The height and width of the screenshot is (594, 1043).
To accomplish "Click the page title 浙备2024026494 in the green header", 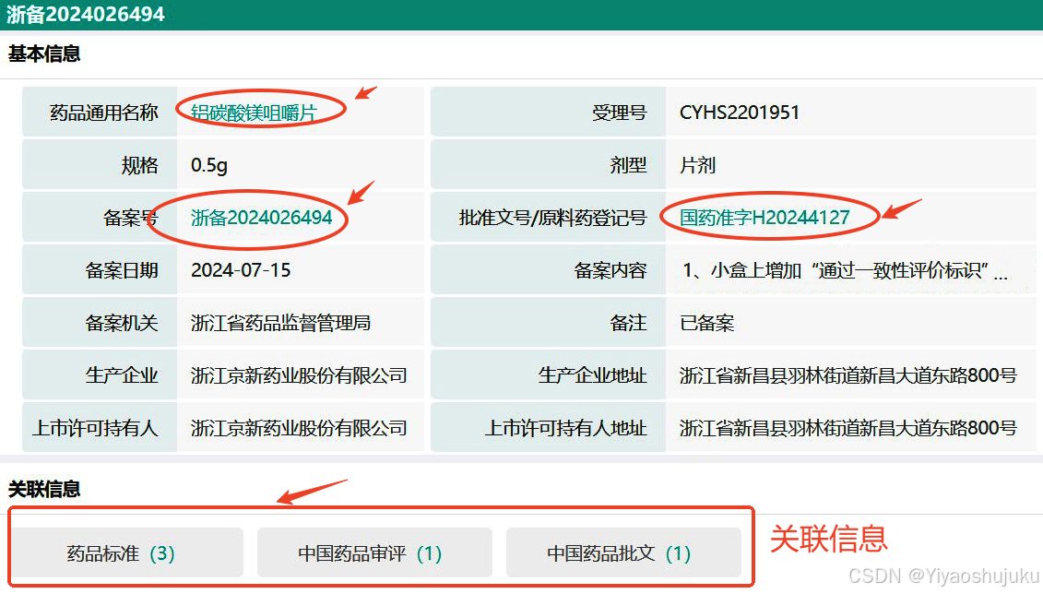I will tap(85, 14).
